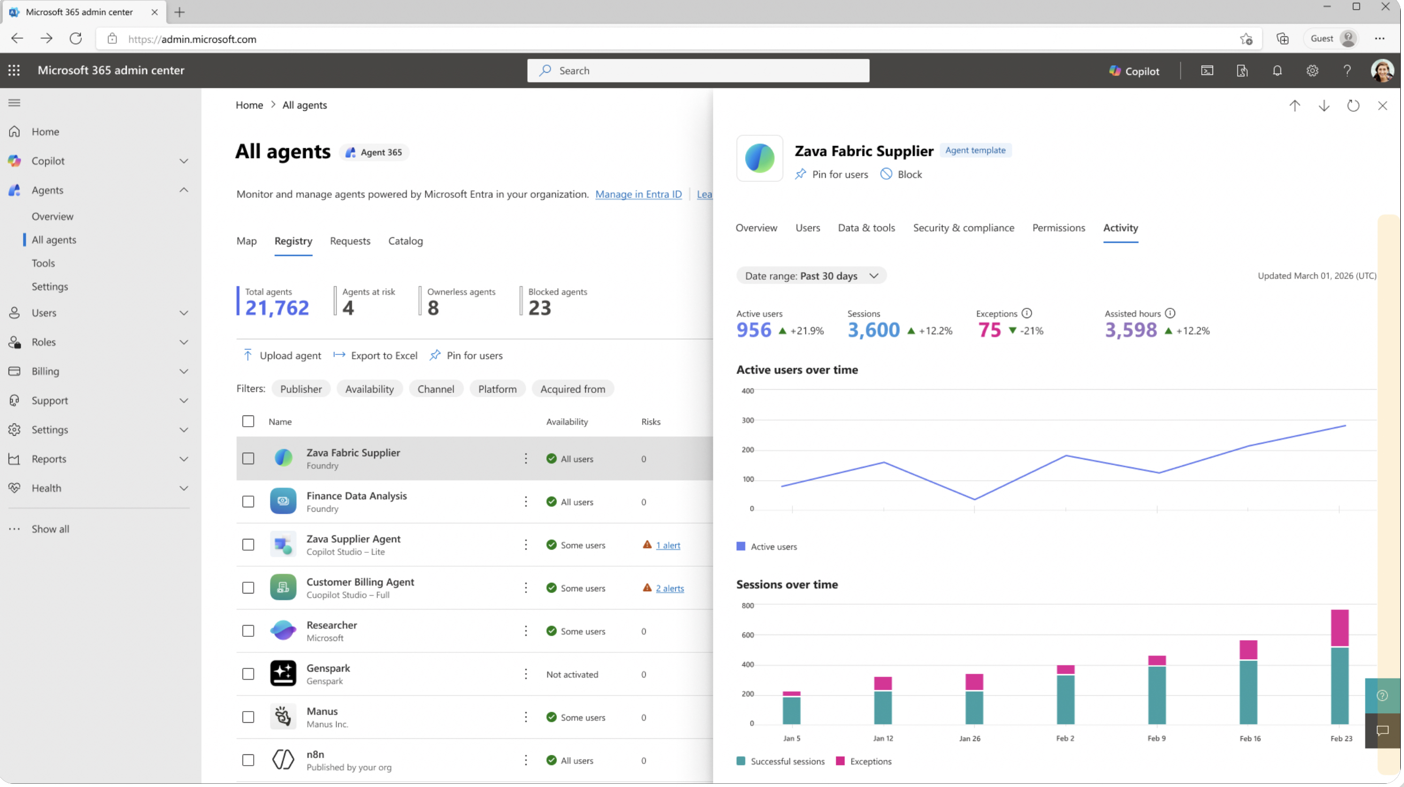Screen dimensions: 1404x787
Task: Open the app launcher waffle icon
Action: pos(14,70)
